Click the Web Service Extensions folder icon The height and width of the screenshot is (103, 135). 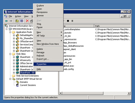(14, 76)
